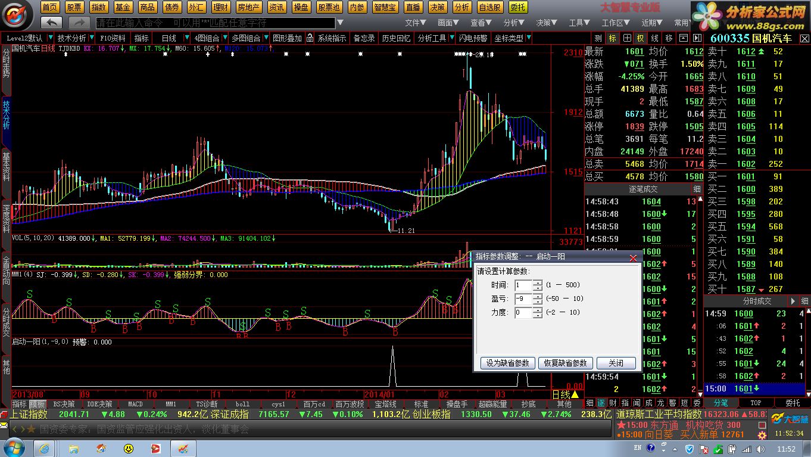
Task: Open the 工具 menu
Action: [579, 23]
